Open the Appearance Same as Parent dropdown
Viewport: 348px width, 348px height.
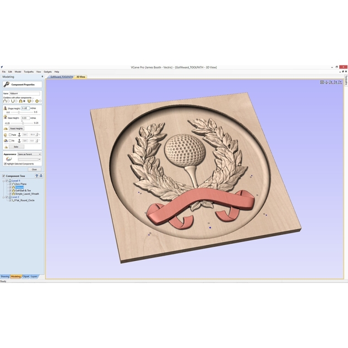pyautogui.click(x=29, y=154)
